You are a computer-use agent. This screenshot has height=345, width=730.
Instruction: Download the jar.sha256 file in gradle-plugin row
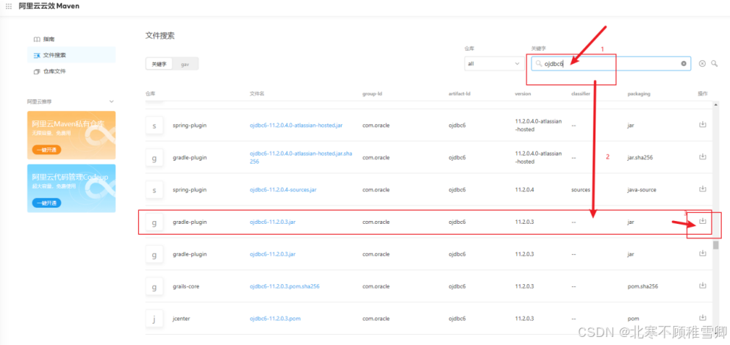703,156
